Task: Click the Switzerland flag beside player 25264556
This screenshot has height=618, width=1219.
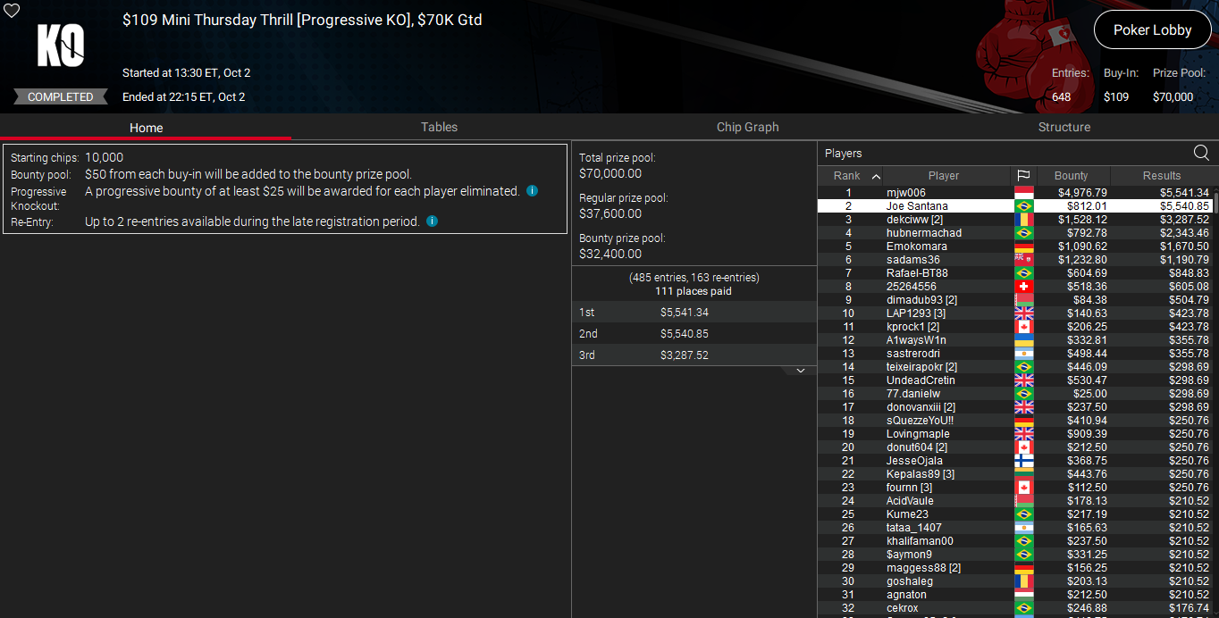Action: tap(1023, 287)
